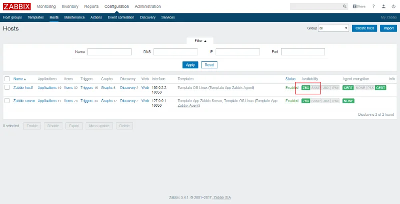Open the Monitoring menu

[46, 6]
